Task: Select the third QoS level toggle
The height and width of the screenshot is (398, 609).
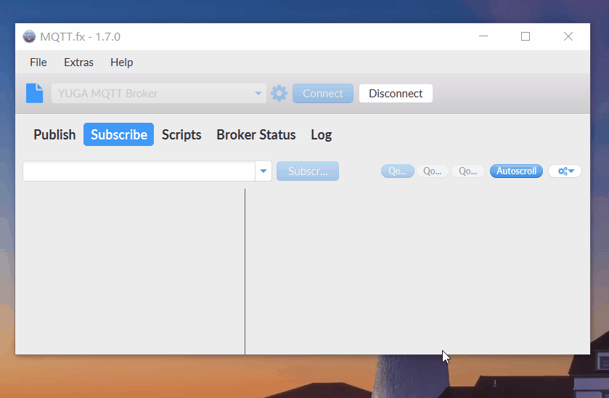Action: [x=467, y=171]
